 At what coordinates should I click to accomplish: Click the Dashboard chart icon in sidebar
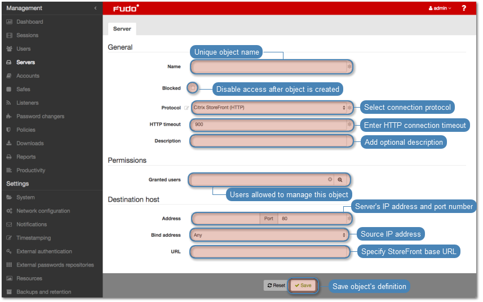[x=9, y=22]
